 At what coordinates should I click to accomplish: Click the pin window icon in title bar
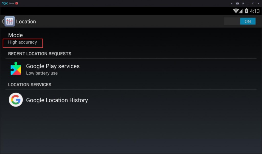[x=232, y=4]
